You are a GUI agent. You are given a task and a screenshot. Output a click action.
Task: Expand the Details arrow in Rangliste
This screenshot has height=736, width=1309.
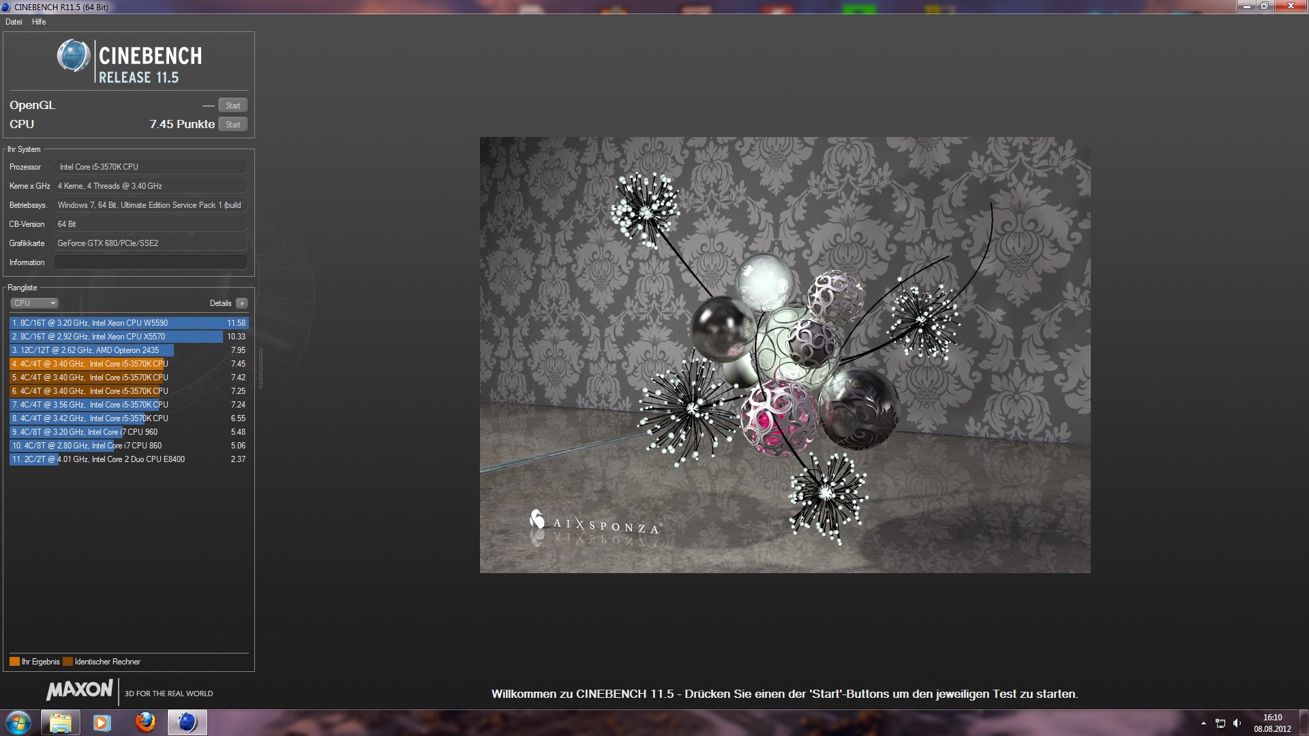click(x=242, y=303)
